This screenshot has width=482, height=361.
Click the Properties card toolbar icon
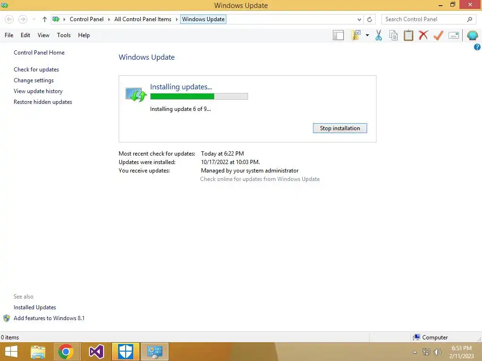pos(454,35)
